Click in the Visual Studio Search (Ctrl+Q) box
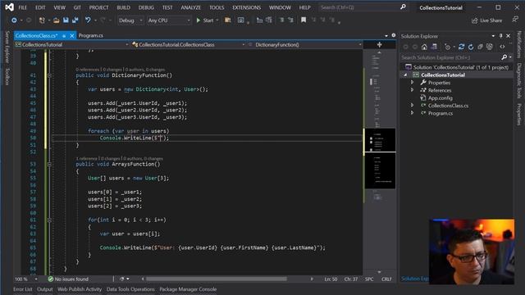Image resolution: width=525 pixels, height=295 pixels. (x=363, y=7)
